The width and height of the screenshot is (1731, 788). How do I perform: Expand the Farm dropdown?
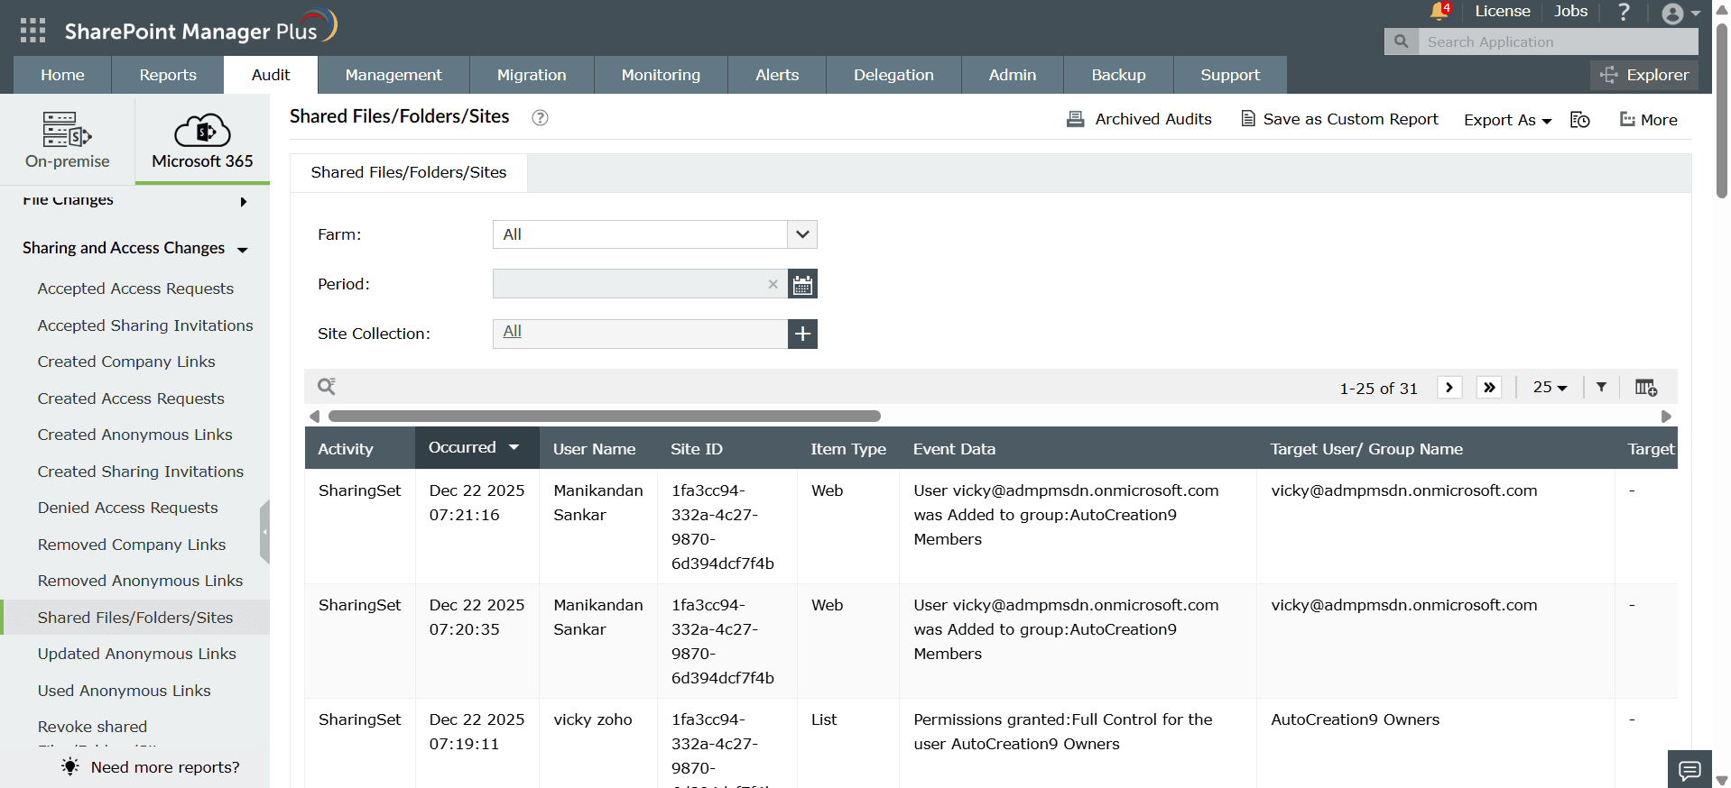pyautogui.click(x=802, y=234)
